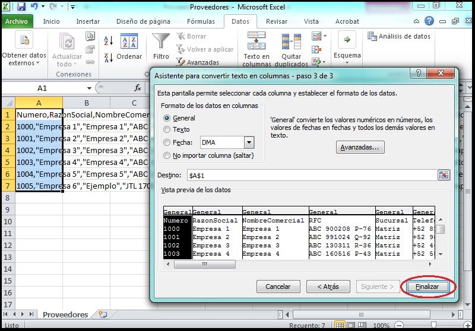Switch to Page Layout view icon

[351, 326]
